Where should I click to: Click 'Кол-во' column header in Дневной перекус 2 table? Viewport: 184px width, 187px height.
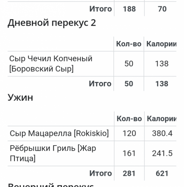pos(129,44)
